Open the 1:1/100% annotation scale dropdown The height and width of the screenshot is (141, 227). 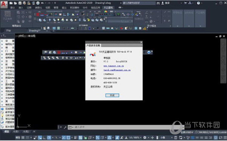tap(135, 138)
